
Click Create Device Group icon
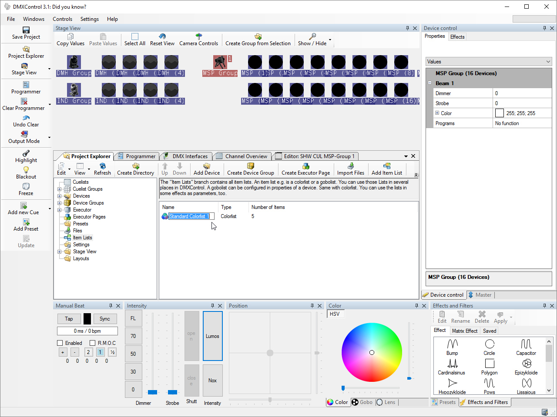250,166
